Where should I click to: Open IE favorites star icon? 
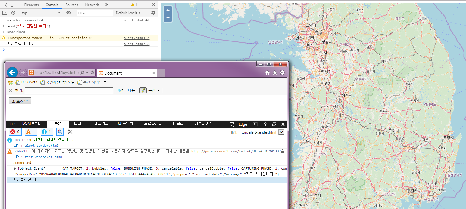(x=275, y=73)
